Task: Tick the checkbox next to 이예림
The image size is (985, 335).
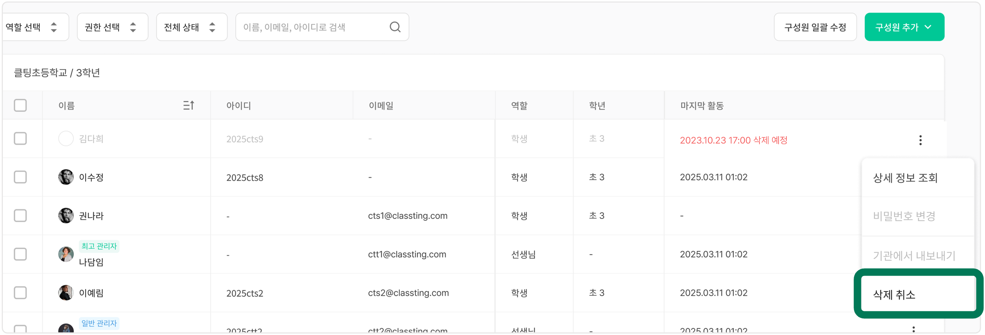Action: 20,293
